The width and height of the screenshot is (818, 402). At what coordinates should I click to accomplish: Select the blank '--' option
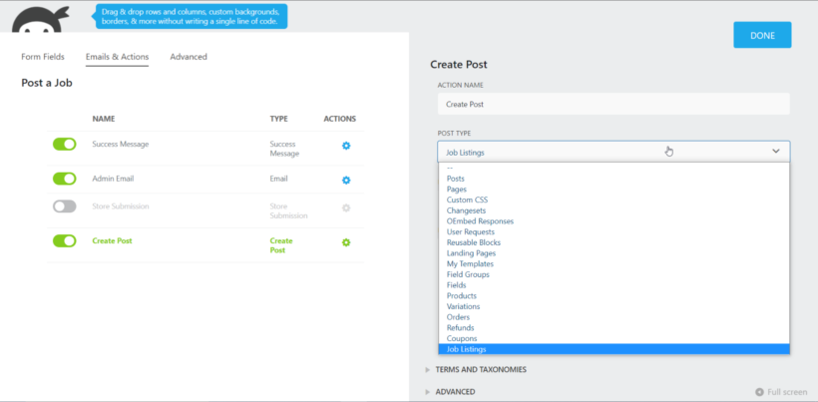[x=614, y=168]
